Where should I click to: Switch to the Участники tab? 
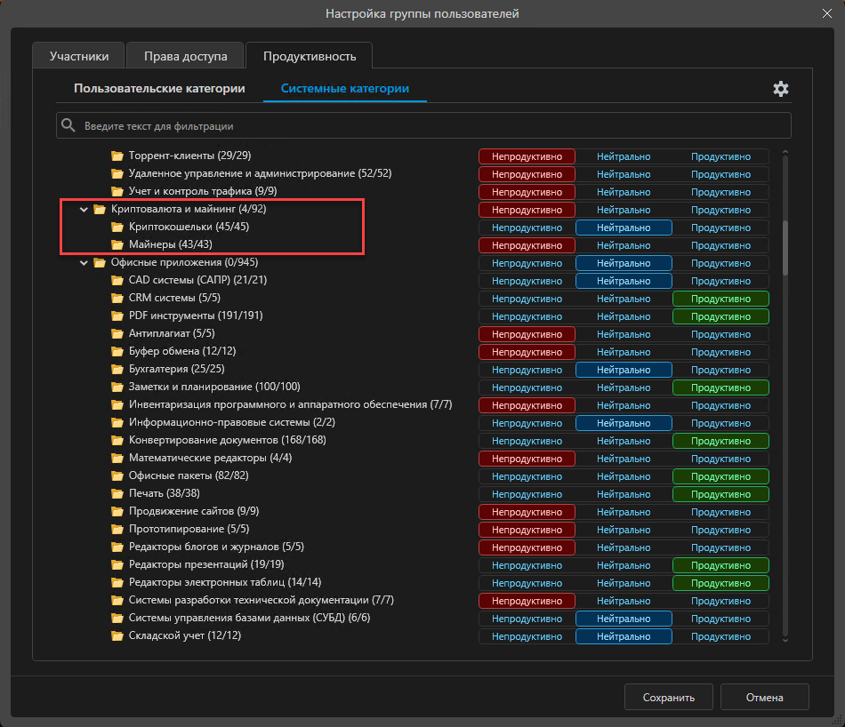point(79,56)
